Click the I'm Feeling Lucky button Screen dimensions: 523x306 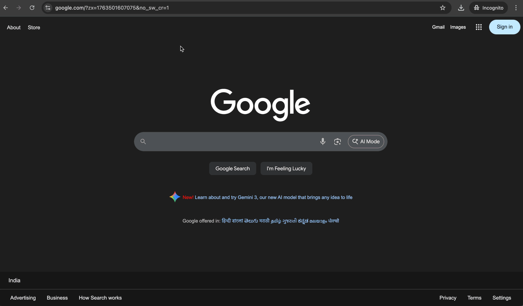[286, 168]
